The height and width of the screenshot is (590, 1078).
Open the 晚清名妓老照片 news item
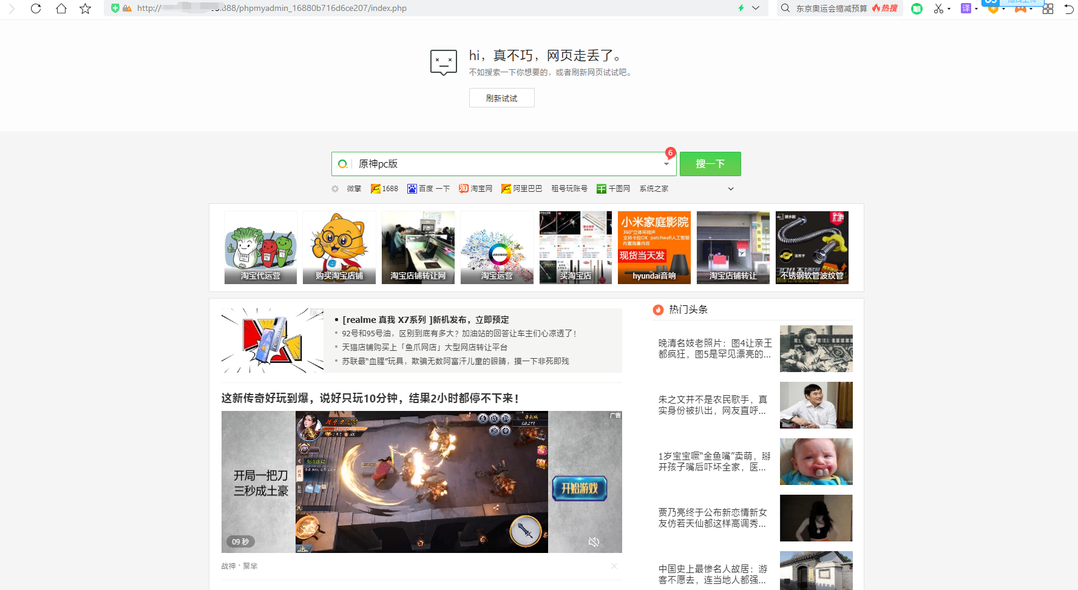click(x=715, y=348)
